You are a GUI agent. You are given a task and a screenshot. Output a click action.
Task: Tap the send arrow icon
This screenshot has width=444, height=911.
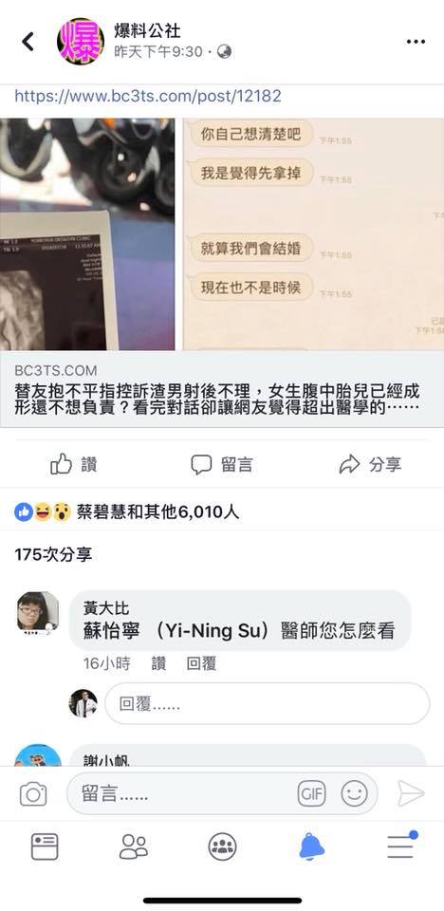(411, 793)
